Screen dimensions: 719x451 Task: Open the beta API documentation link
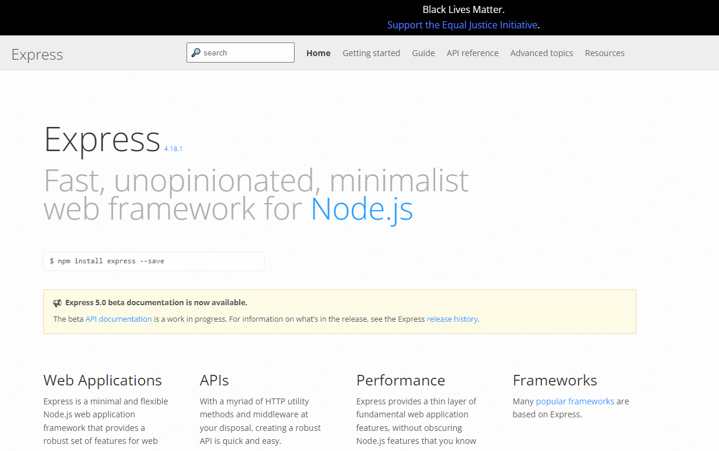point(119,319)
